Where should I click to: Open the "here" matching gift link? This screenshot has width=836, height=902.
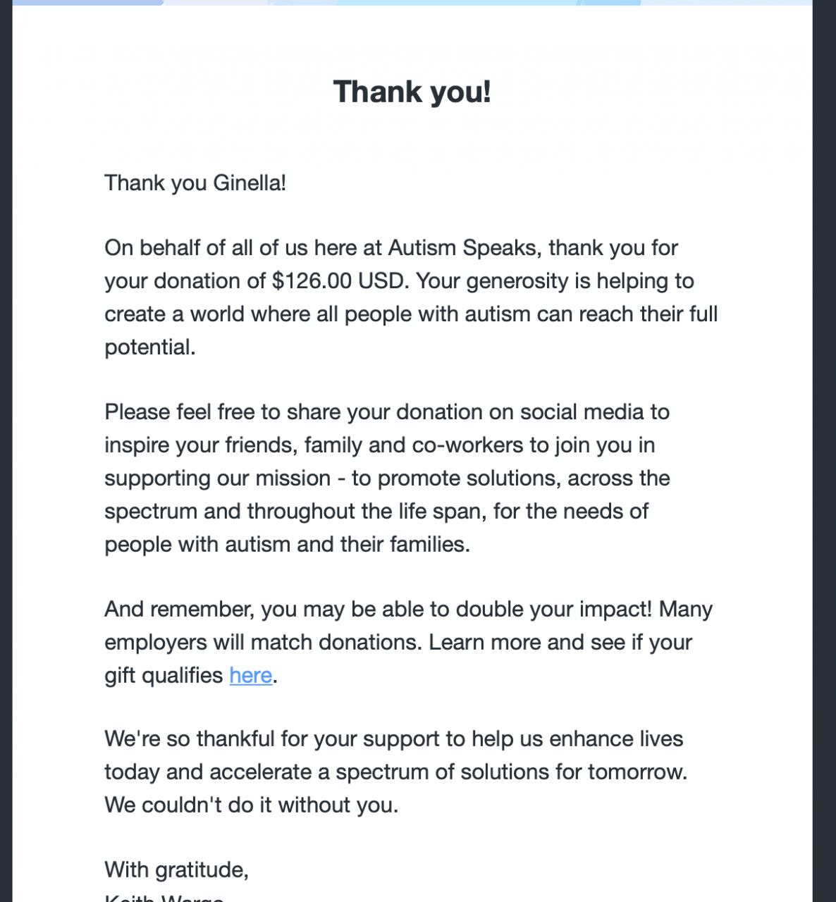[x=250, y=676]
